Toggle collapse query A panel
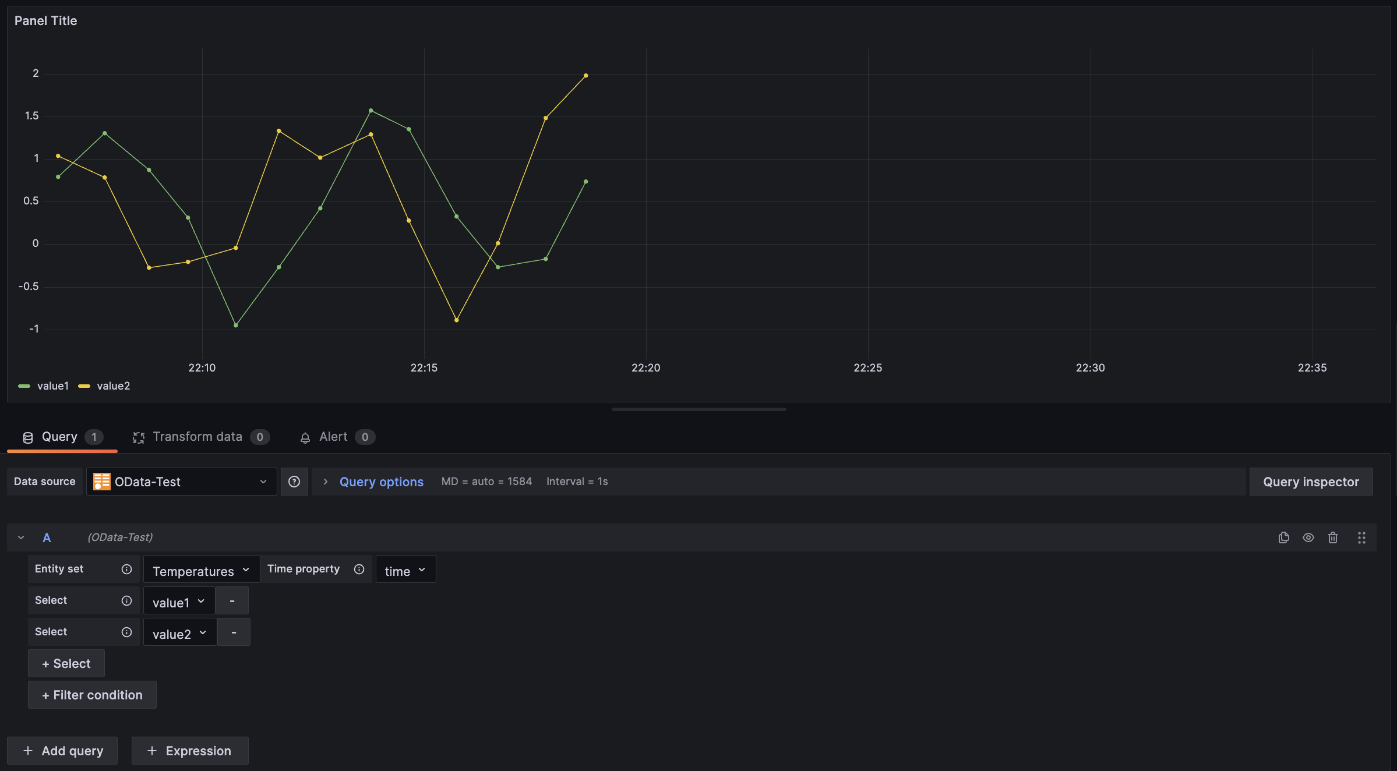This screenshot has width=1397, height=771. [21, 537]
